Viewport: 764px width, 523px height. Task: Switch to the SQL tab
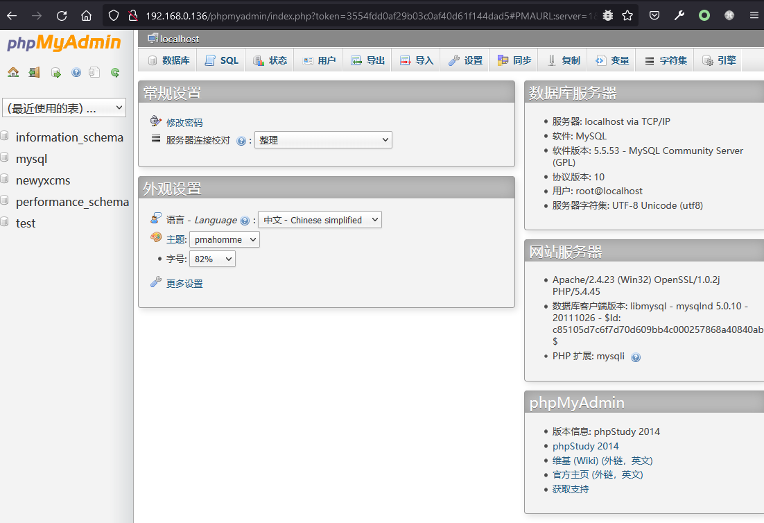click(221, 60)
